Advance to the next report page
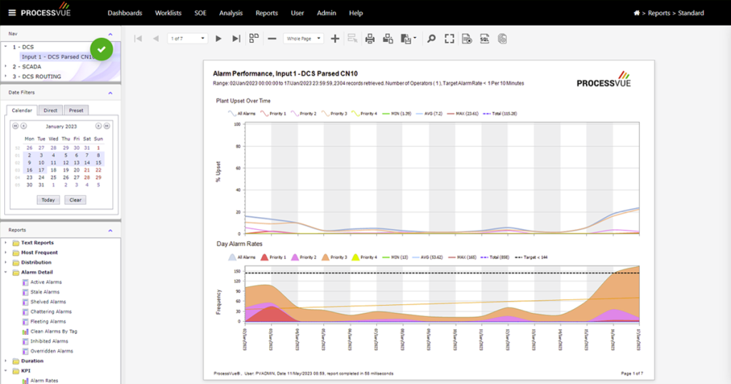The width and height of the screenshot is (731, 384). (218, 39)
